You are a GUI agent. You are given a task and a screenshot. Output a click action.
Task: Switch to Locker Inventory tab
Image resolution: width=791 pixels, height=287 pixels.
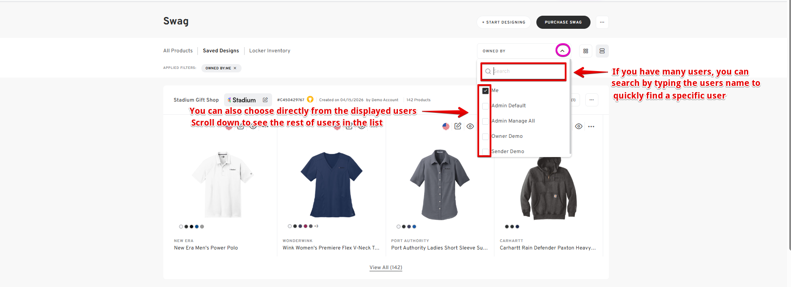269,51
